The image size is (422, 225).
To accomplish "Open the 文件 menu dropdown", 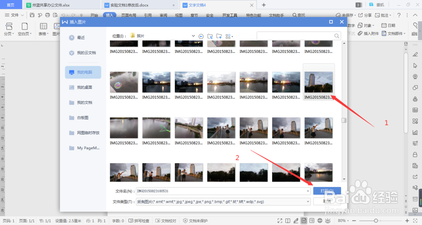I will (14, 15).
